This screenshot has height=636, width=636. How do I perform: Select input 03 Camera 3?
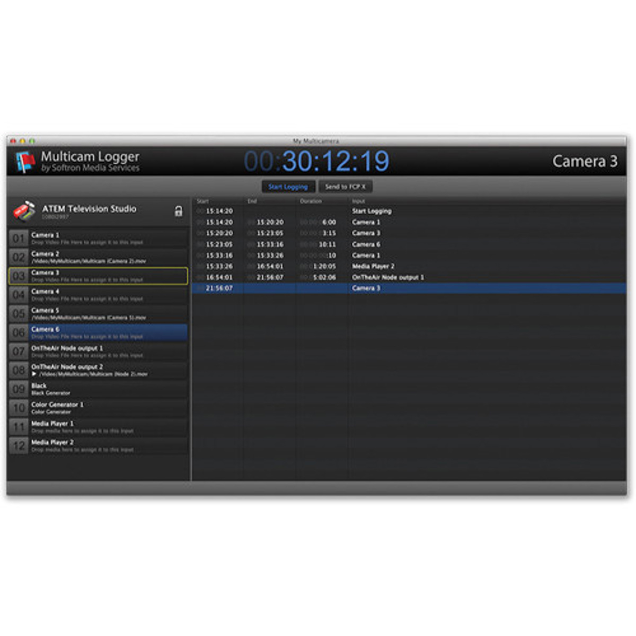[98, 276]
